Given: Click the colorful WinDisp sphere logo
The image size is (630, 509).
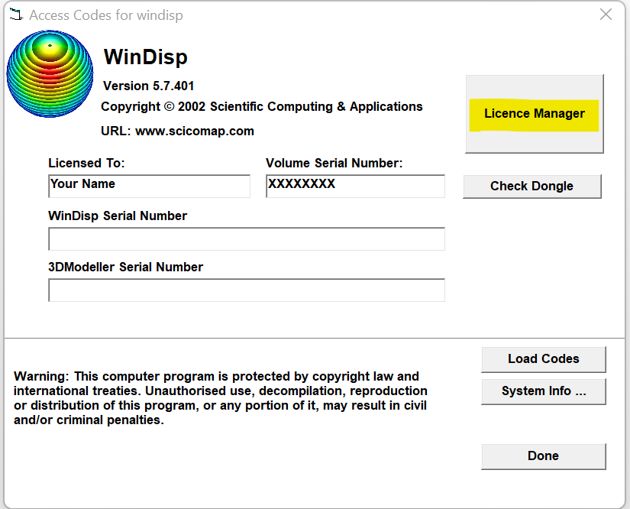Looking at the screenshot, I should click(50, 73).
